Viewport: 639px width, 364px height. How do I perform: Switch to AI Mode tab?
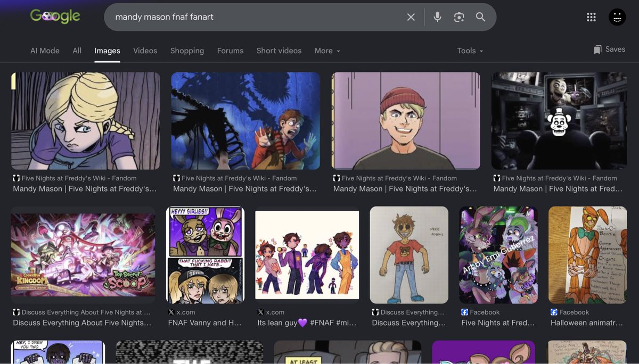[45, 51]
